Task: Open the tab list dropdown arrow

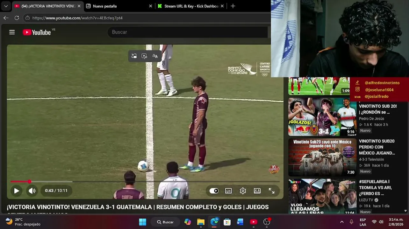Action: tap(6, 6)
